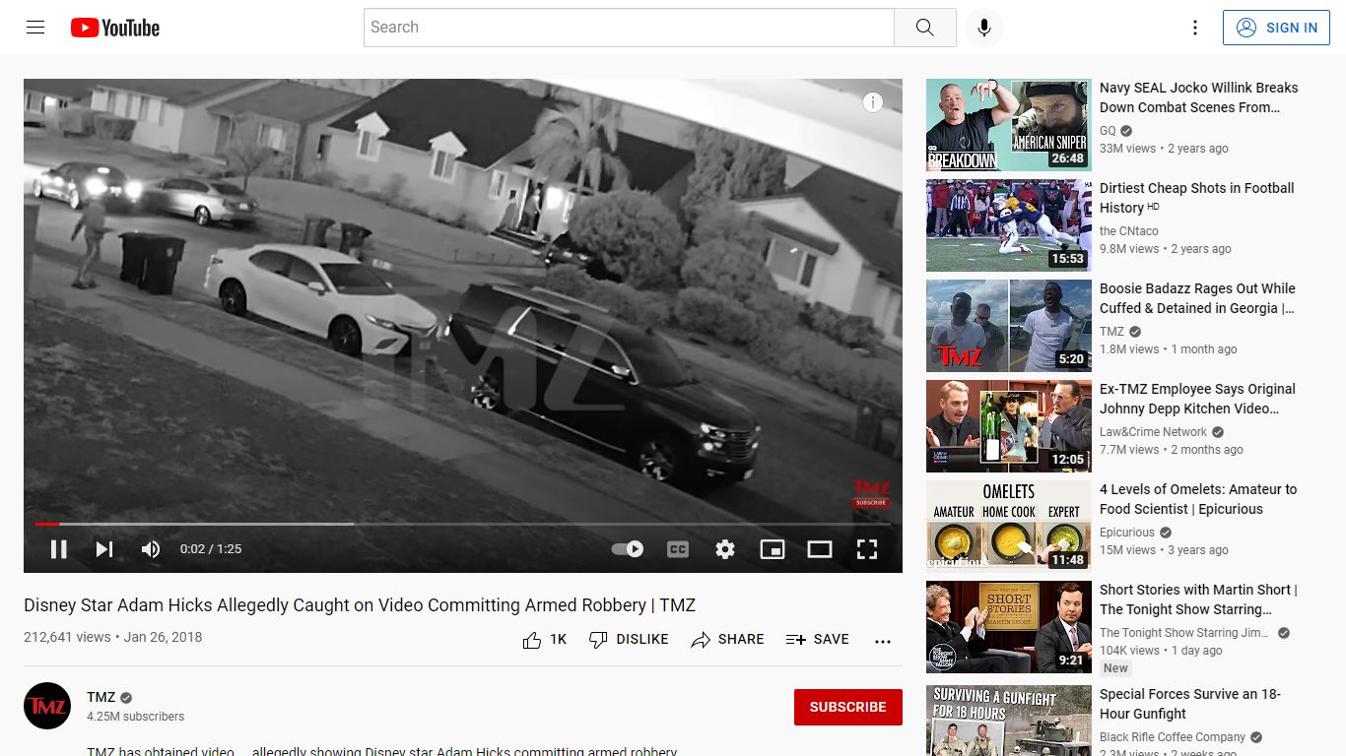Open title 'Short Stories with Martin Short'

click(x=1198, y=599)
